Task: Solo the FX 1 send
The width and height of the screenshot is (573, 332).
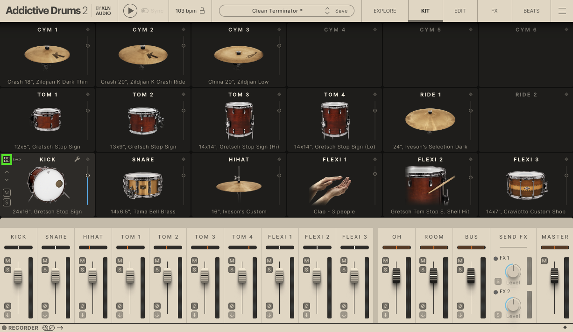Action: click(498, 282)
